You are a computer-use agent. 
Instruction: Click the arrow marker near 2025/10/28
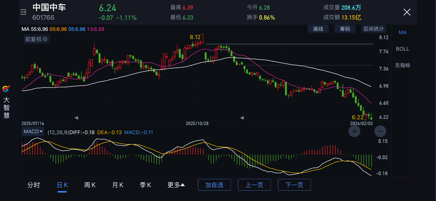pos(242,118)
